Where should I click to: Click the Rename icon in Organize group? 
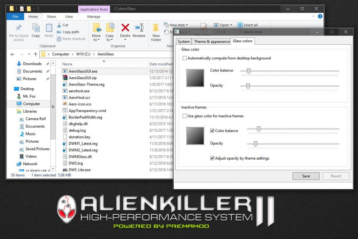pyautogui.click(x=139, y=28)
